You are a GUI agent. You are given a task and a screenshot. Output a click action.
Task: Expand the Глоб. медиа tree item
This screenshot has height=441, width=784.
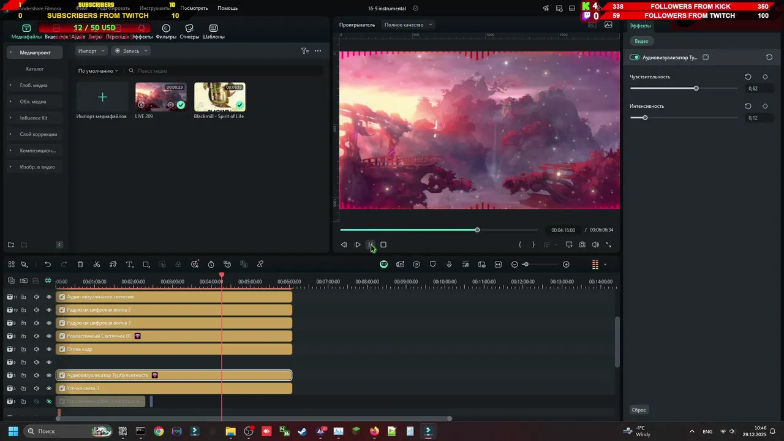10,85
